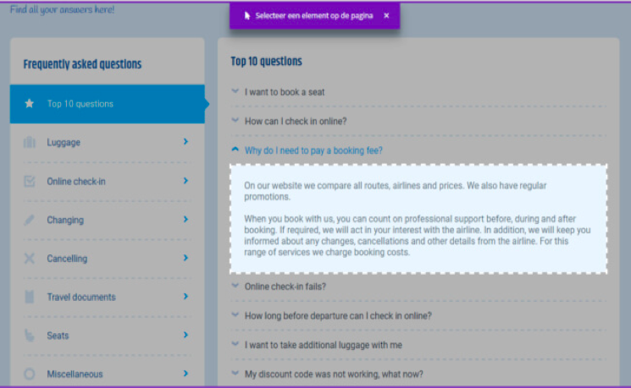The height and width of the screenshot is (388, 631).
Task: Click the Online check-in checkbox icon
Action: [x=30, y=182]
